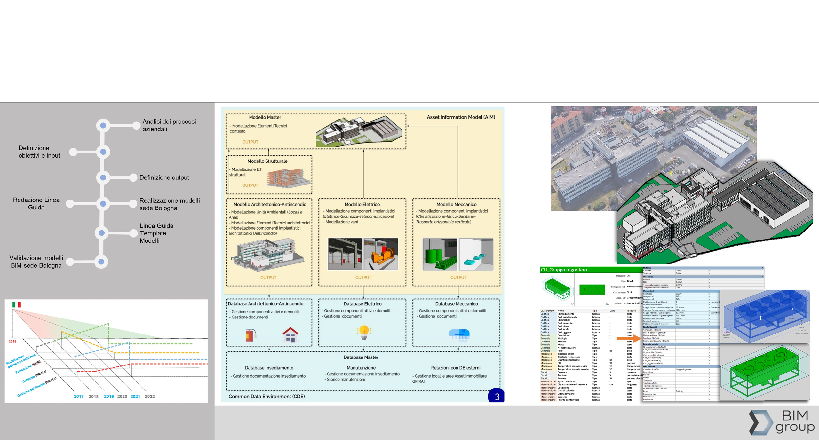Click the Modello Meccanico title
Screen dimensions: 819x440
(457, 204)
